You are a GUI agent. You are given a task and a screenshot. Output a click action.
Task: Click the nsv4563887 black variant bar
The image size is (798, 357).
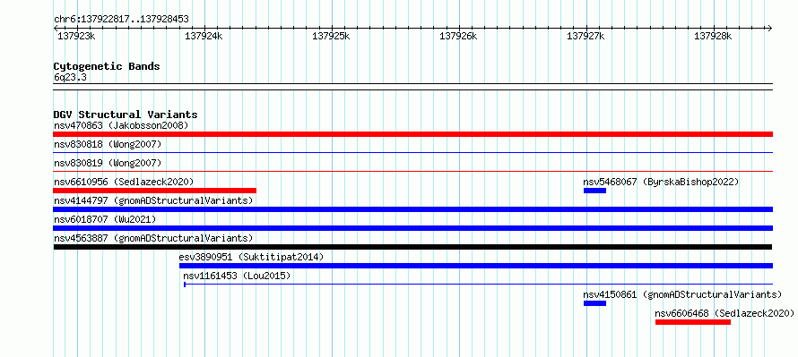tap(412, 247)
